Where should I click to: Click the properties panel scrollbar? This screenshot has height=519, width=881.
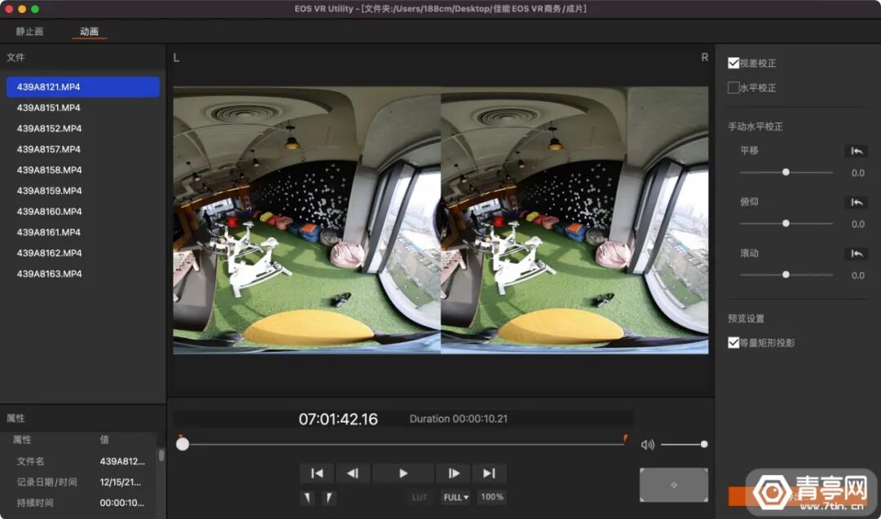tap(162, 455)
